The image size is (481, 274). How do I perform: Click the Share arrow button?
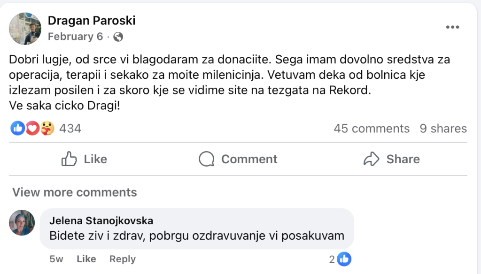[392, 159]
